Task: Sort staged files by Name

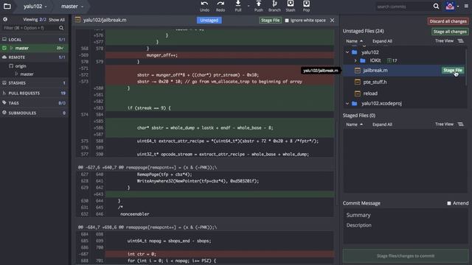Action: [x=354, y=124]
